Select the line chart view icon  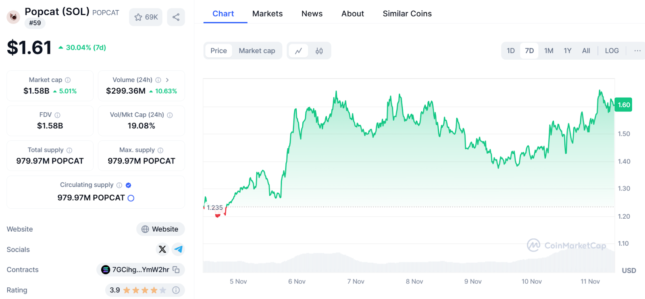(x=298, y=51)
